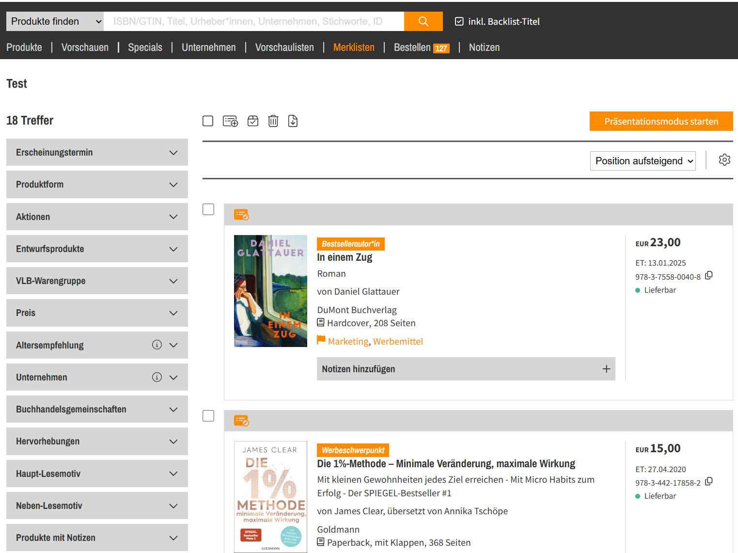Click the export download file icon
The width and height of the screenshot is (738, 553).
(293, 121)
